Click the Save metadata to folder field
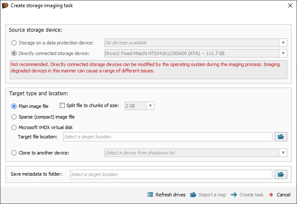This screenshot has width=297, height=204. point(171,174)
